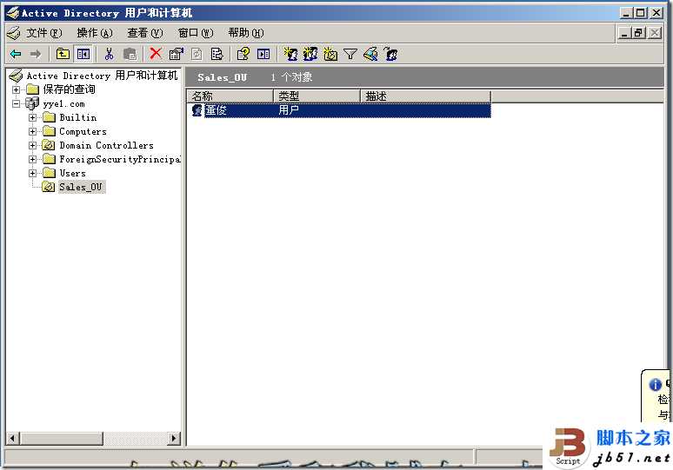Open filter options funnel icon
Screen dimensions: 673x470
pyautogui.click(x=350, y=54)
